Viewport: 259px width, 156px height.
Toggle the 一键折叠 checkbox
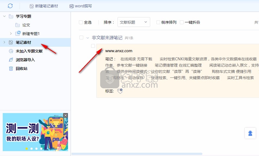pyautogui.click(x=182, y=22)
